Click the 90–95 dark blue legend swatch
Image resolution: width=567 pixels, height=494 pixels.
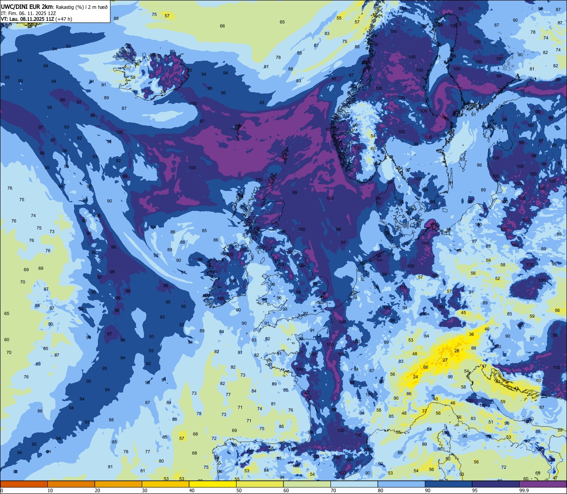448,484
